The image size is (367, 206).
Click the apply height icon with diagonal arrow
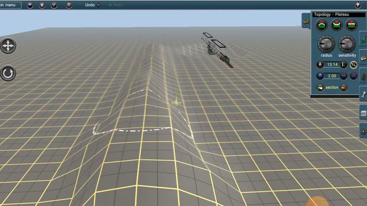[353, 65]
